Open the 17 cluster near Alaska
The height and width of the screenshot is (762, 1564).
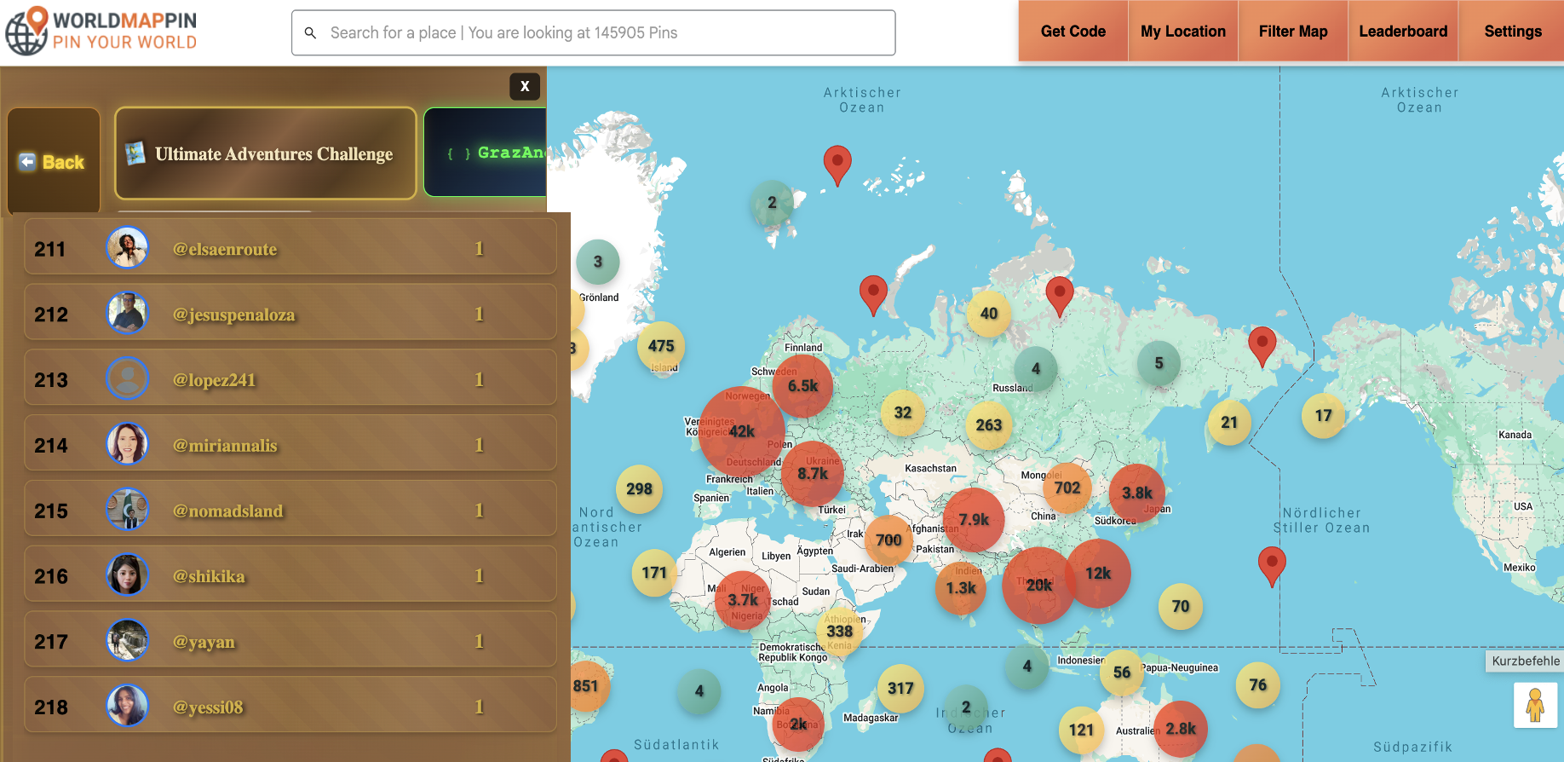pyautogui.click(x=1323, y=415)
